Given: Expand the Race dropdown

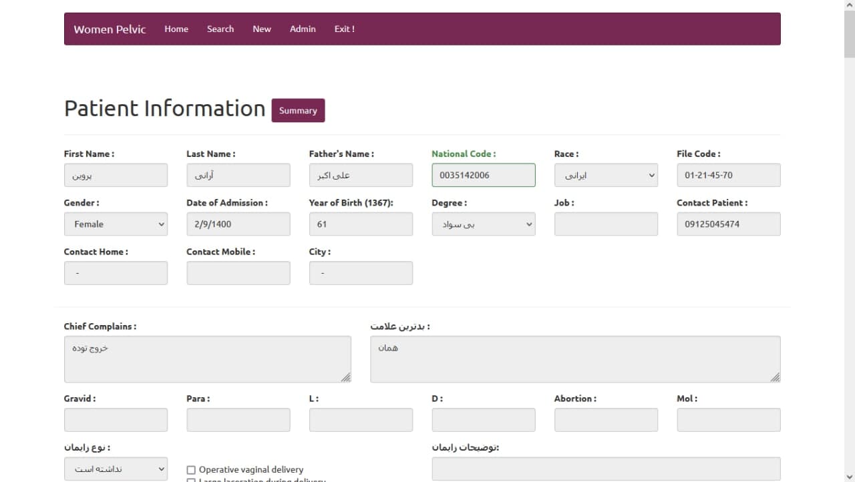Looking at the screenshot, I should pos(606,176).
